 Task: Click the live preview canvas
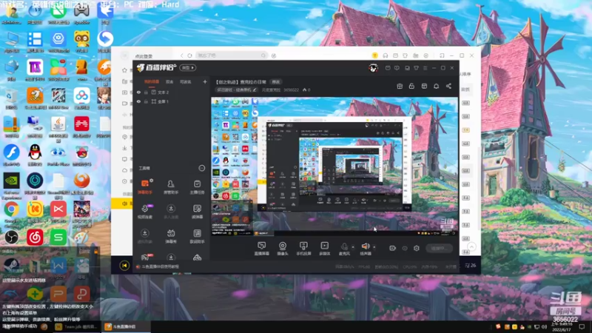[334, 166]
